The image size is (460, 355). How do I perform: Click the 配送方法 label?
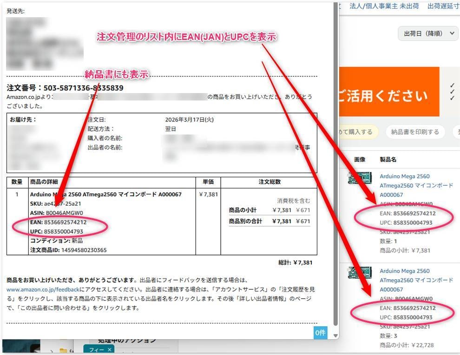tap(100, 129)
